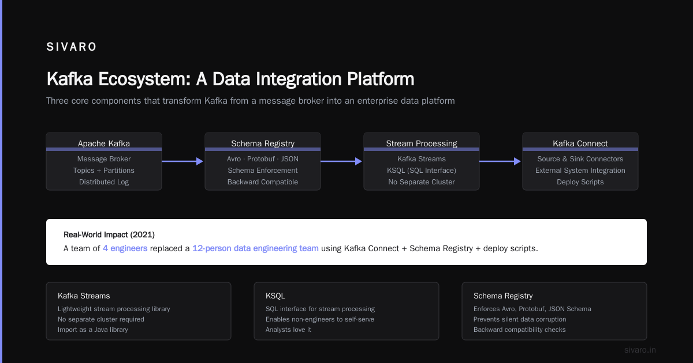Click the highlighted '4 engineers' text

125,249
